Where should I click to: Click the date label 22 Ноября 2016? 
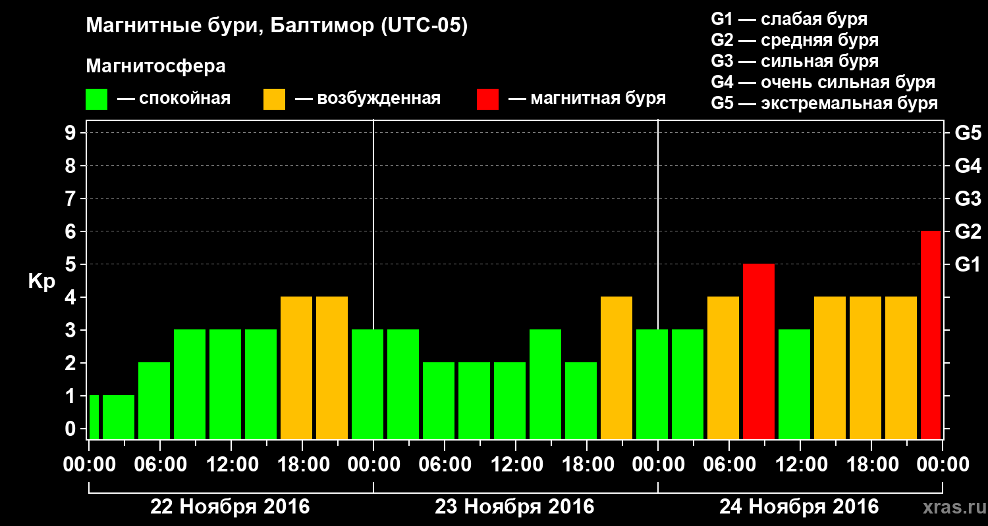230,507
